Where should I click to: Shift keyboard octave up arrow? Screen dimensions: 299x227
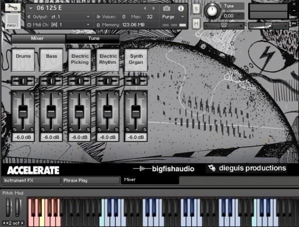tap(22, 223)
